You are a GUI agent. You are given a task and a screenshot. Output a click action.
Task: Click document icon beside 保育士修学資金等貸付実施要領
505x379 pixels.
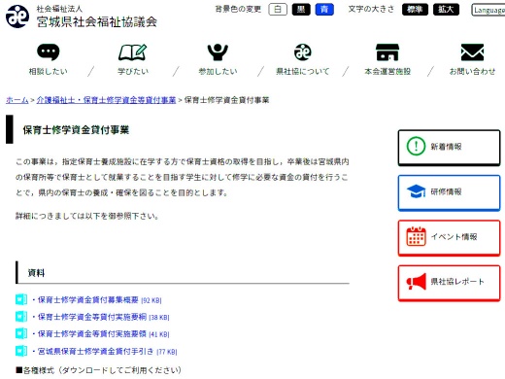[21, 333]
